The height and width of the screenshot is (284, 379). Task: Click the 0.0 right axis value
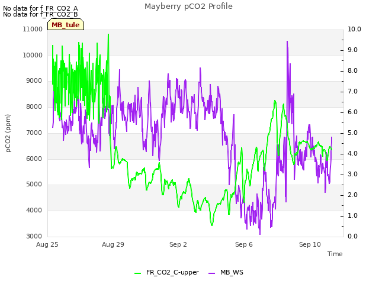352,237
